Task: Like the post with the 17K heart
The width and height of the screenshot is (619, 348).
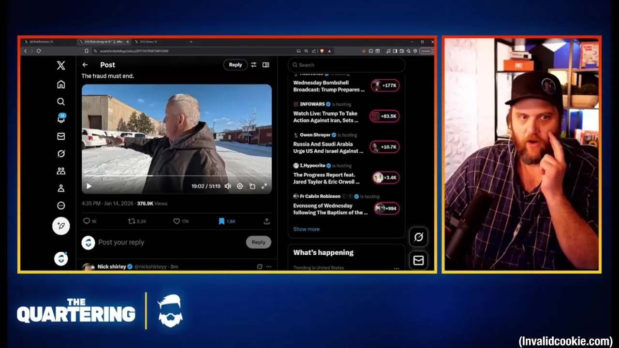Action: pyautogui.click(x=181, y=221)
